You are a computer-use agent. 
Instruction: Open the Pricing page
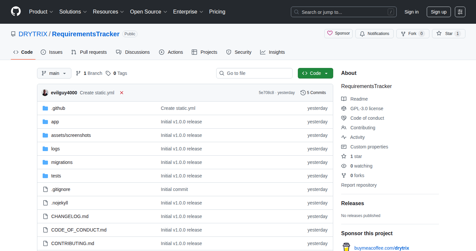tap(217, 12)
